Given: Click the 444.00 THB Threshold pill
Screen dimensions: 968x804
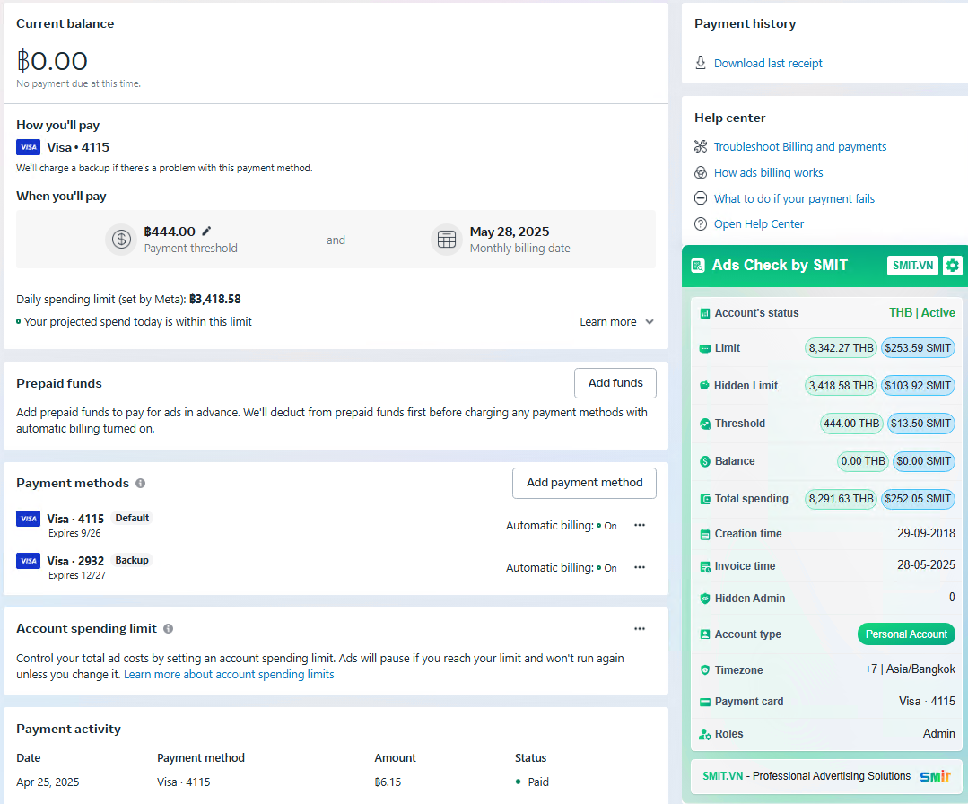Looking at the screenshot, I should [x=851, y=423].
